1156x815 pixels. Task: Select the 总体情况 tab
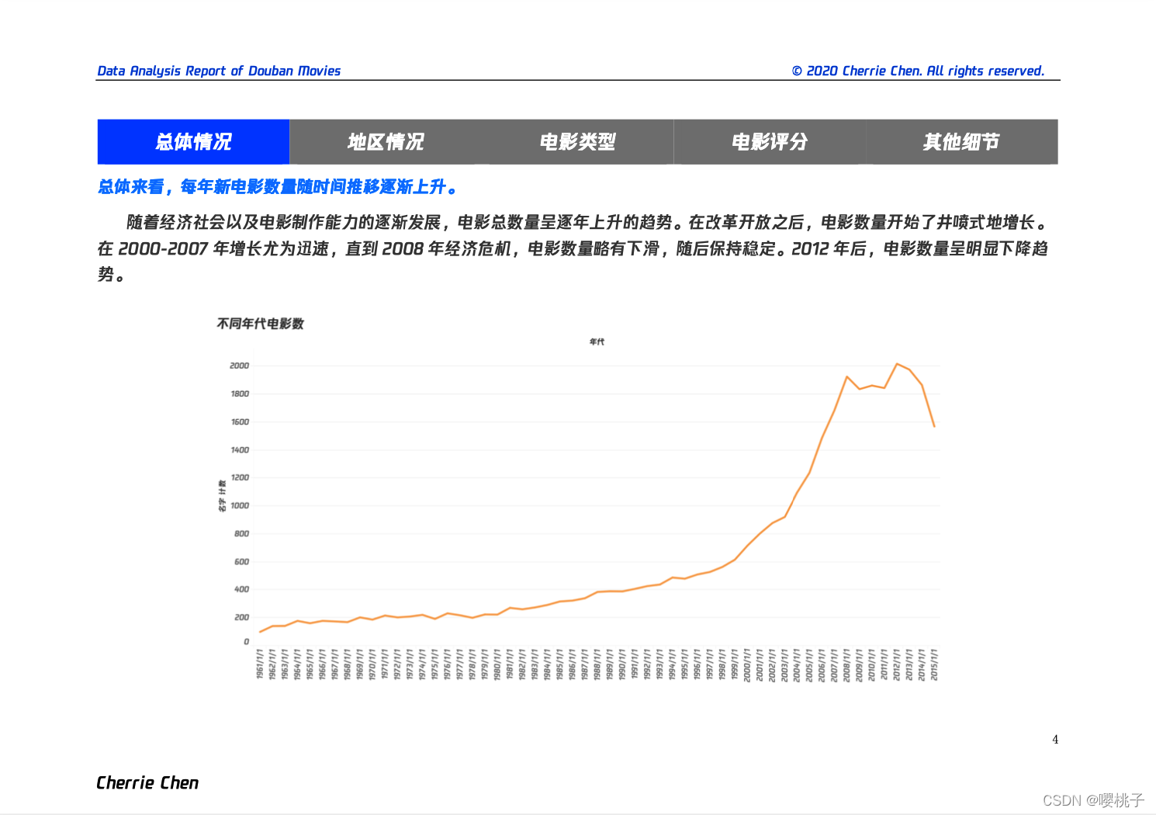[x=193, y=142]
